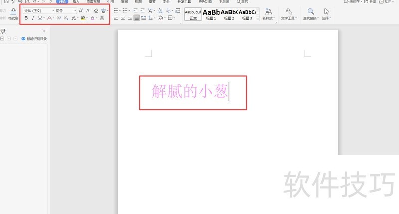Image resolution: width=399 pixels, height=214 pixels.
Task: Open 审阅 Review tab
Action: coord(124,2)
